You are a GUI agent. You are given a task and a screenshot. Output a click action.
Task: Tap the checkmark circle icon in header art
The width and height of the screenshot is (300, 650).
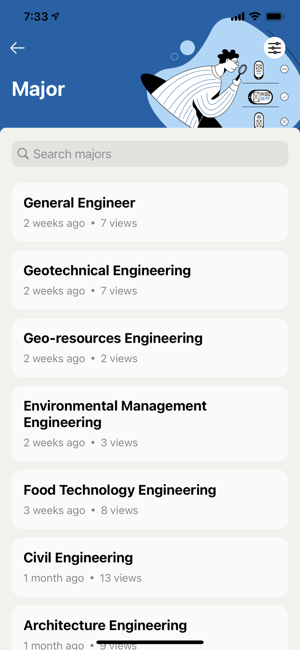(284, 97)
